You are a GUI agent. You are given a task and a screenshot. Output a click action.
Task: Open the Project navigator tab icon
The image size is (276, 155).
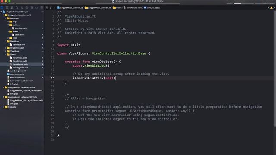[x=2, y=8]
